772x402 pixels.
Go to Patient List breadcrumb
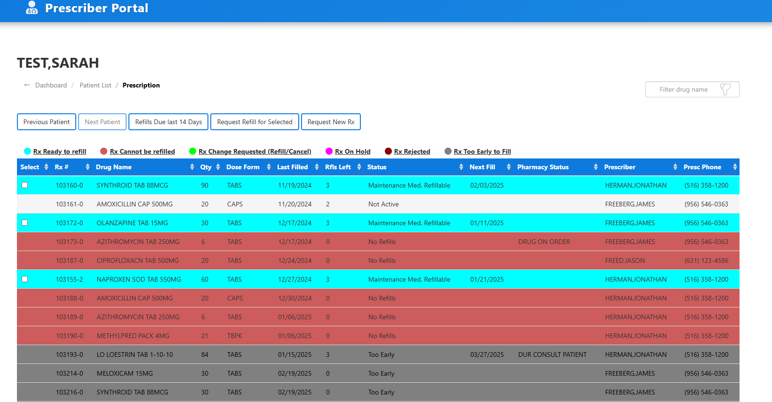tap(96, 85)
